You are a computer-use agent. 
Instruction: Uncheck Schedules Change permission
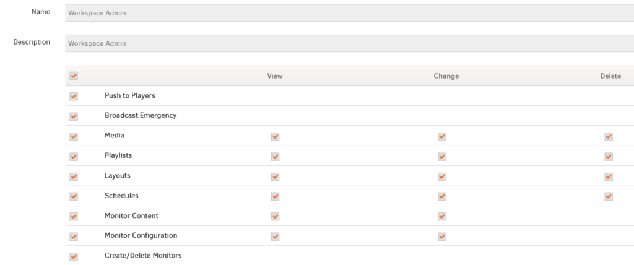click(x=442, y=196)
